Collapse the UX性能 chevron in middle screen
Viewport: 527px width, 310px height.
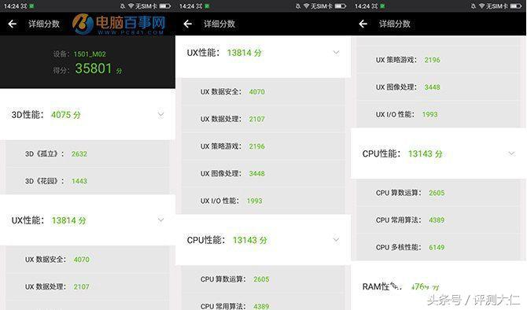(336, 53)
